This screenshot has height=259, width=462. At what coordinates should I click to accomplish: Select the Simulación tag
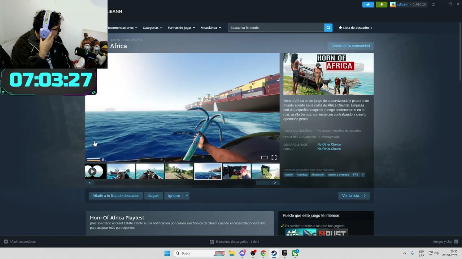click(318, 175)
